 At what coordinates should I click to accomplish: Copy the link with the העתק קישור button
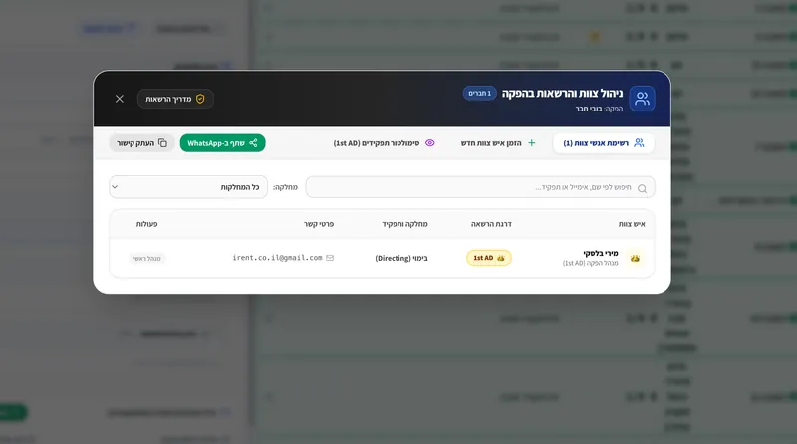[141, 143]
